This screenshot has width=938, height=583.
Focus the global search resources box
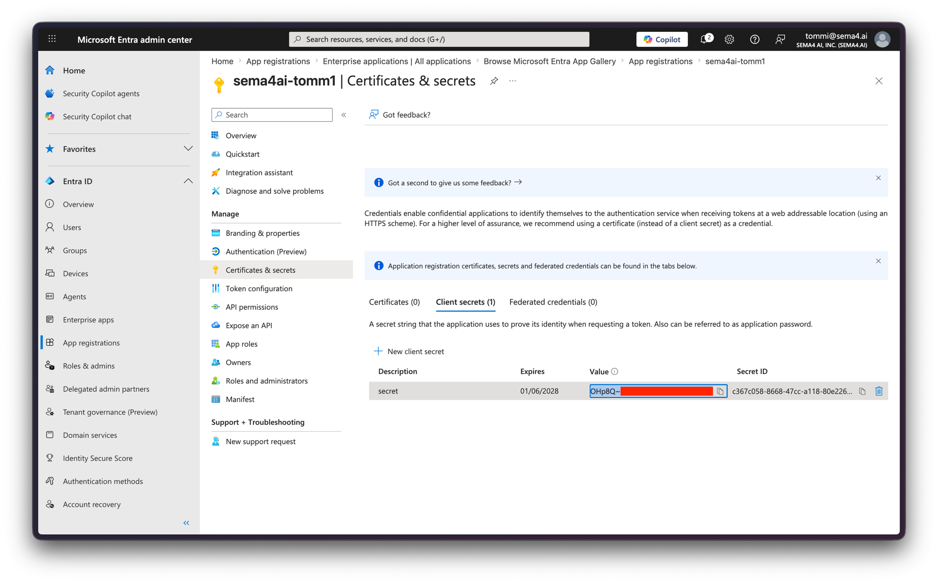439,39
